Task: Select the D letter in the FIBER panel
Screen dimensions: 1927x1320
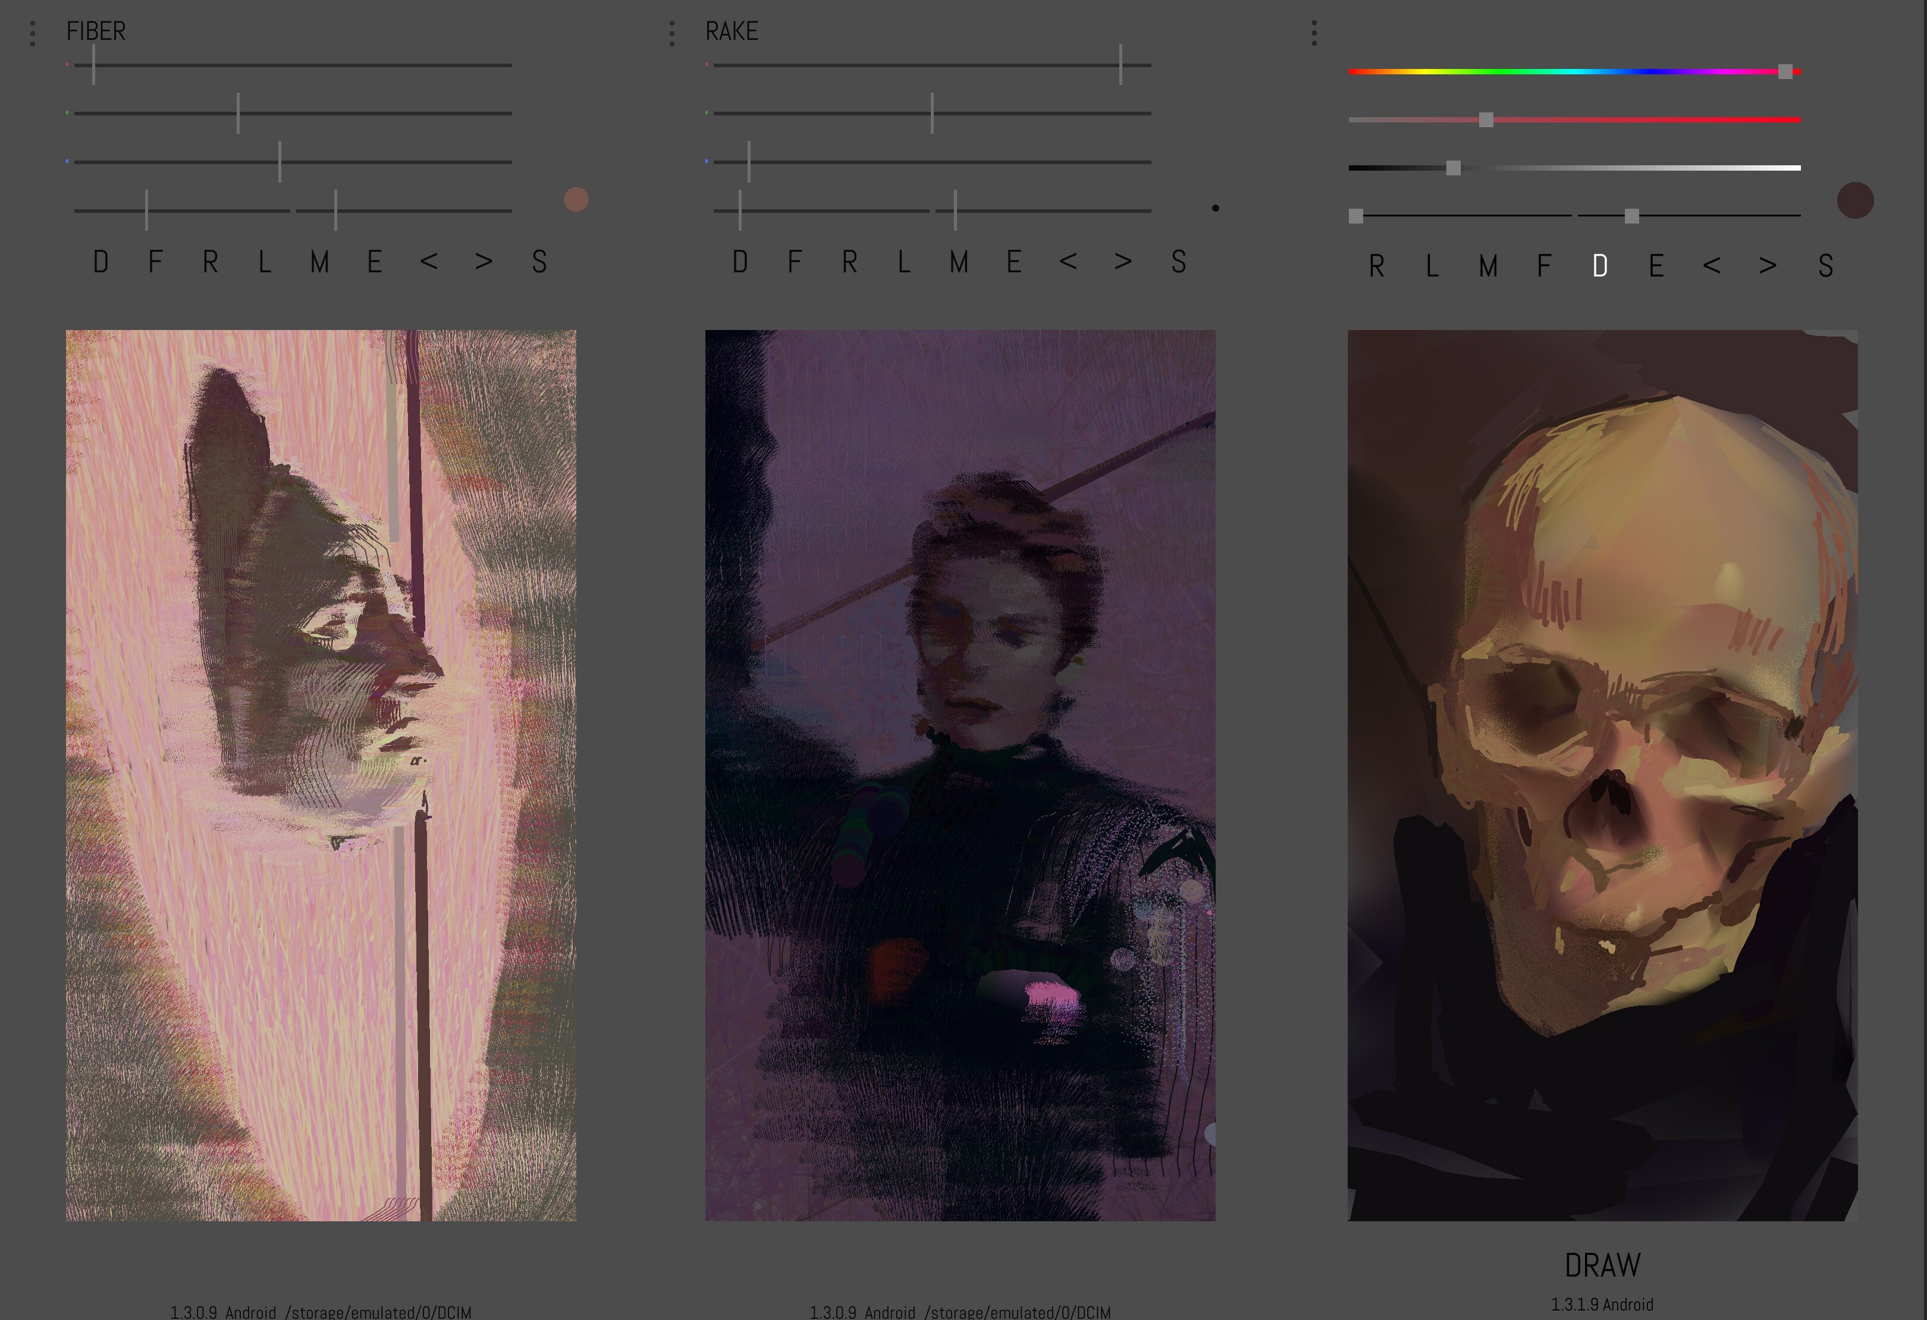Action: (101, 262)
